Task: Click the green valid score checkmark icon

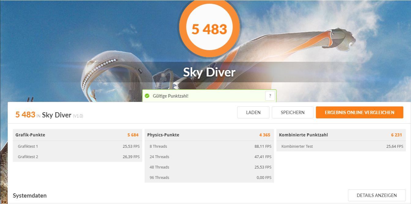Action: click(147, 96)
